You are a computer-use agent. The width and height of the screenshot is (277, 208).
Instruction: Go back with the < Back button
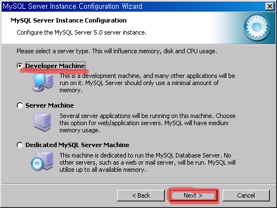141,195
